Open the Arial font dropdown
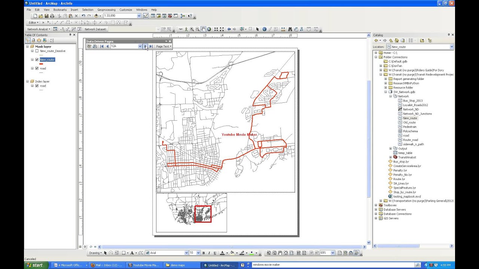Screen dimensions: 479x269 [x=186, y=253]
